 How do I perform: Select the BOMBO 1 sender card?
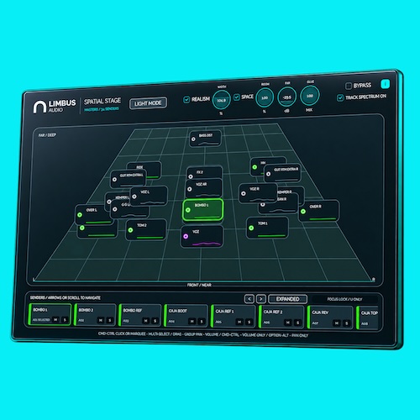pyautogui.click(x=50, y=315)
